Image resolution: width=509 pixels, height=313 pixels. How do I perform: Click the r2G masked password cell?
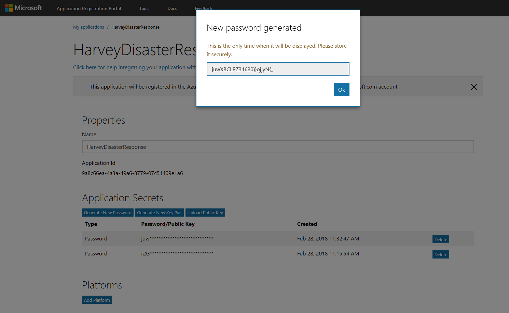click(177, 253)
